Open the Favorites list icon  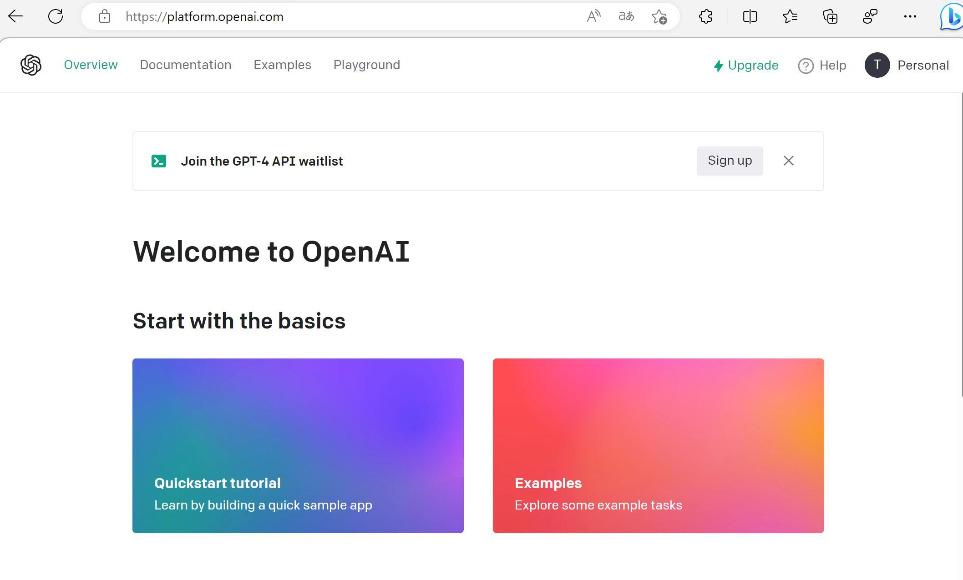click(790, 16)
